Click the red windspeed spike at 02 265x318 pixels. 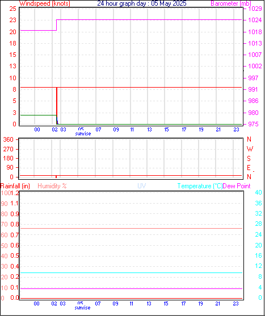pyautogui.click(x=57, y=105)
